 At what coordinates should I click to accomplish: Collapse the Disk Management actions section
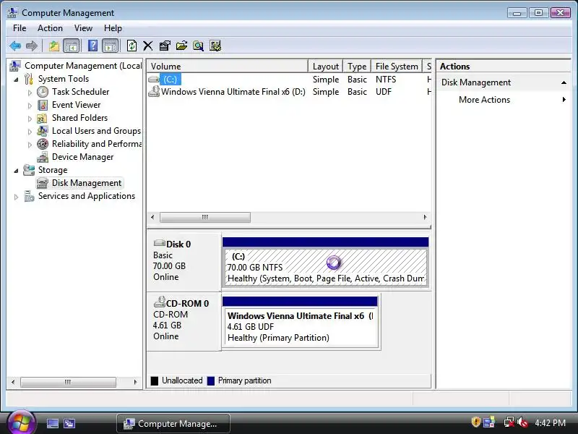point(564,82)
